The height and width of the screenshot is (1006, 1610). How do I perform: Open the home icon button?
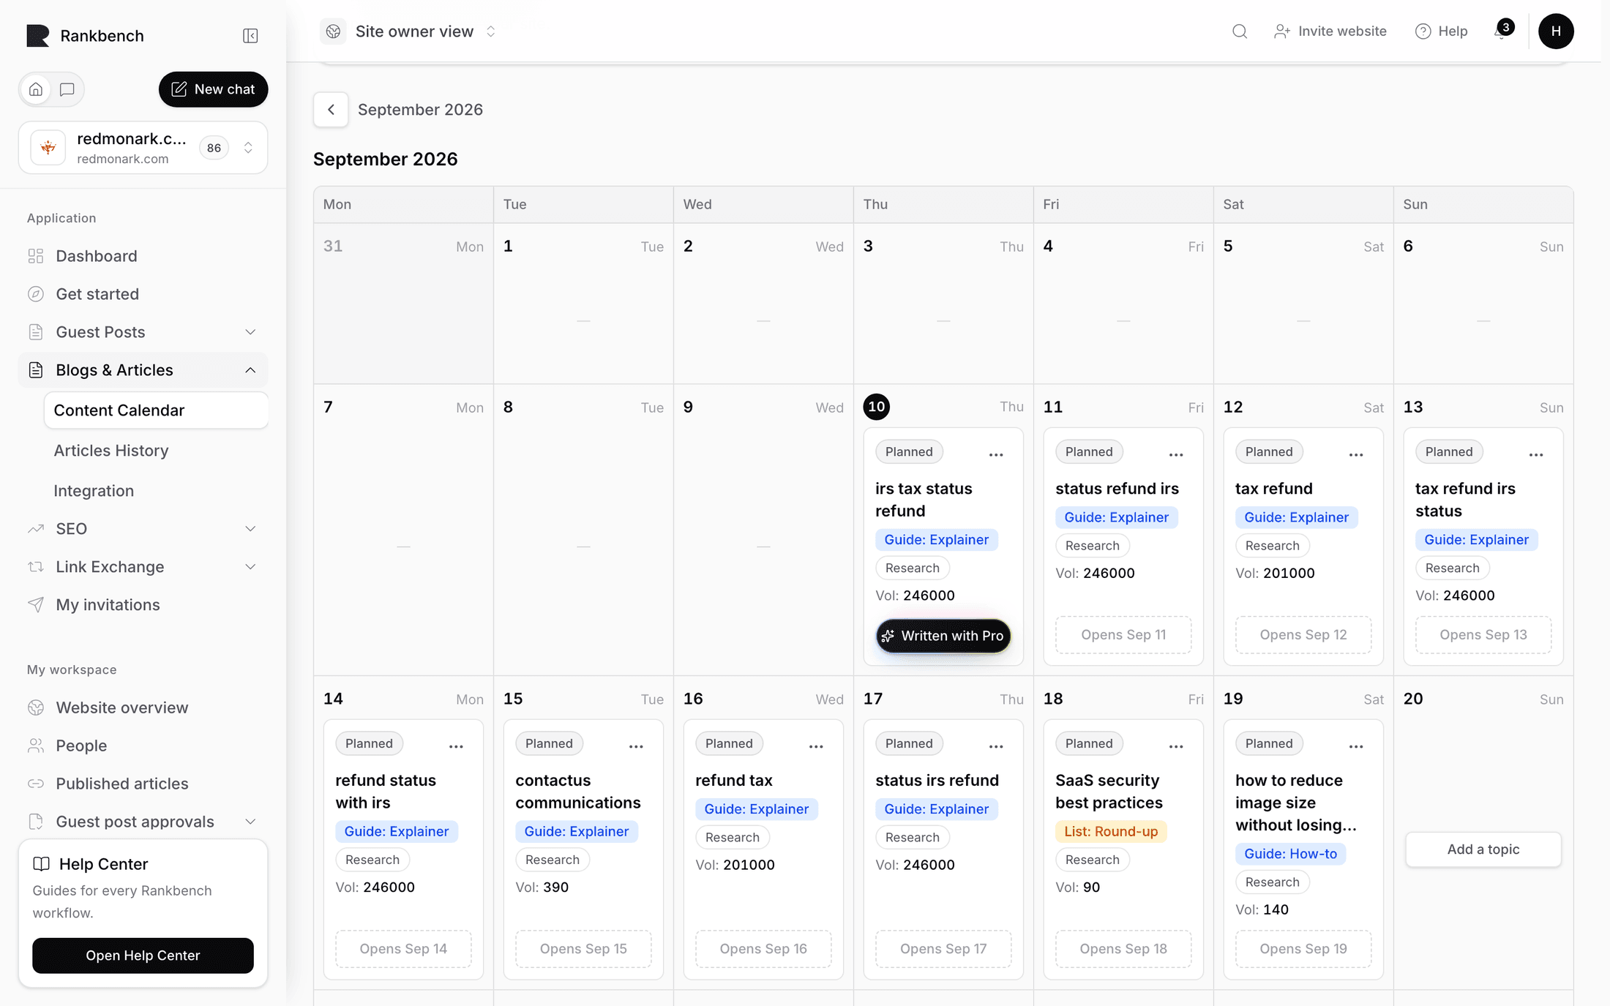click(x=36, y=89)
